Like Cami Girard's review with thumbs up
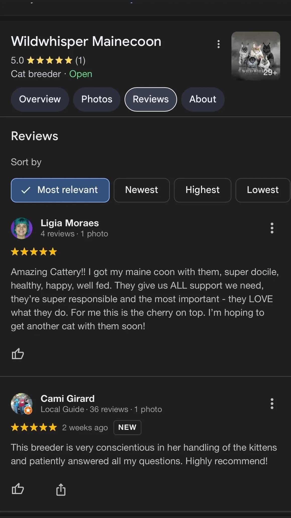The height and width of the screenshot is (518, 291). (18, 489)
